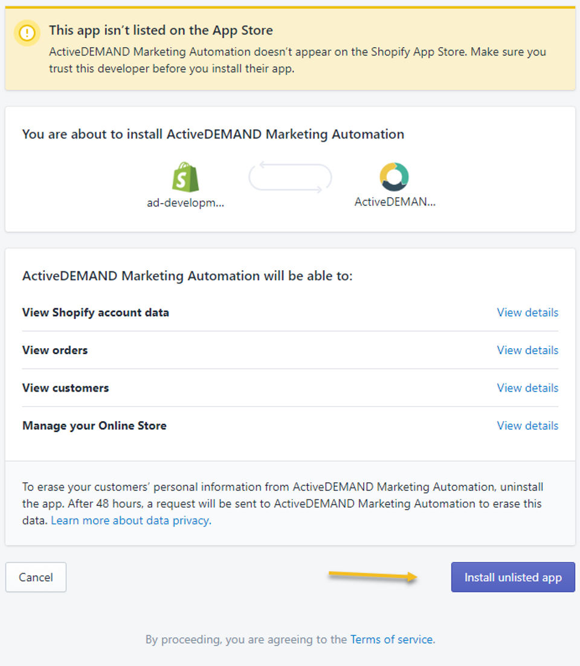Expand View details for View orders
This screenshot has width=580, height=666.
click(x=527, y=350)
